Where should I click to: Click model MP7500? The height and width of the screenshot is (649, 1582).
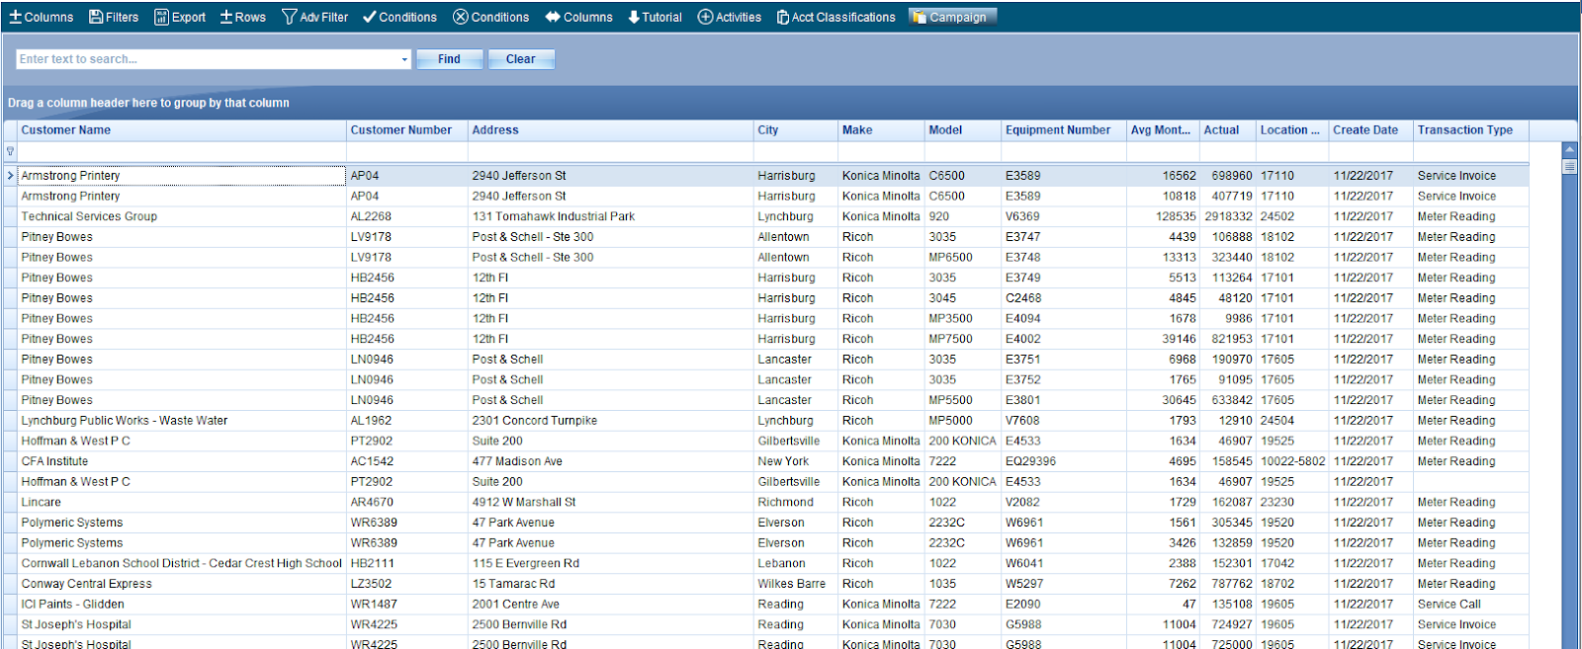pos(950,339)
